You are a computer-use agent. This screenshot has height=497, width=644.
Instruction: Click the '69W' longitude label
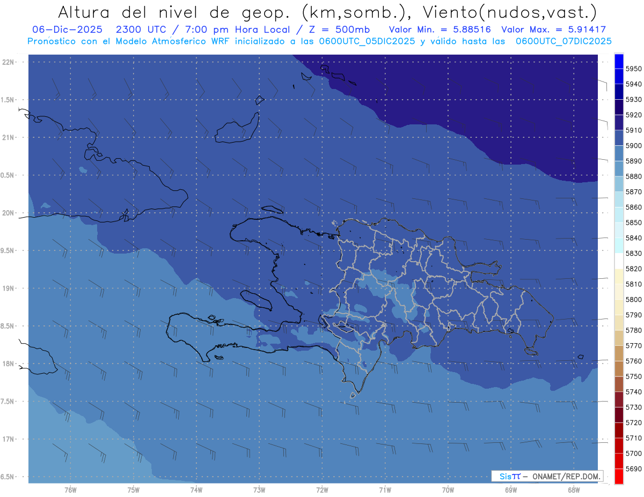[511, 490]
